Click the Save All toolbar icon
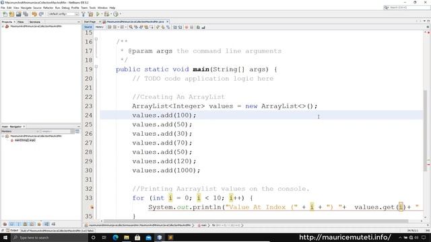This screenshot has height=242, width=431. 26,14
